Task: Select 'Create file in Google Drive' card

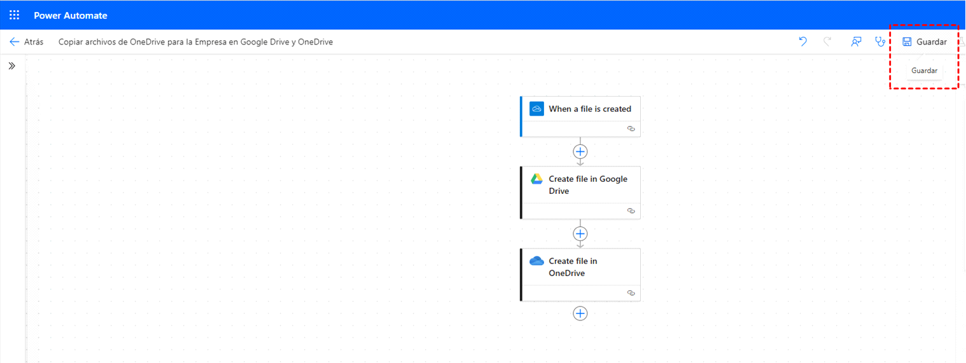Action: pyautogui.click(x=580, y=193)
